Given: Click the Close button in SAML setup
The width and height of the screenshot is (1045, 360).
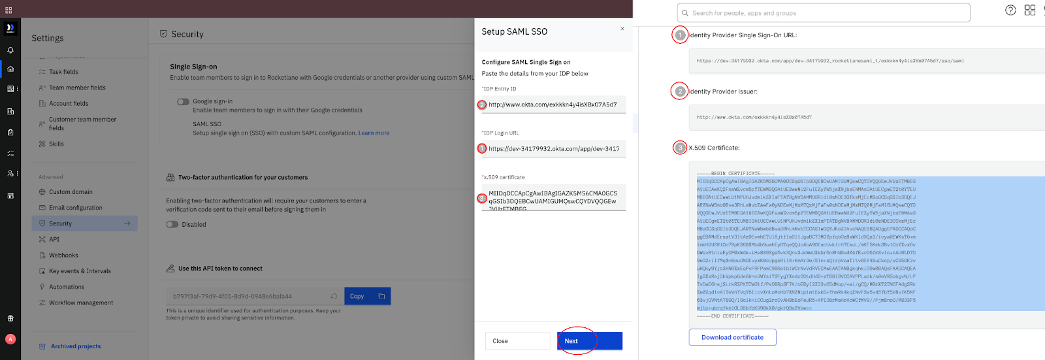Looking at the screenshot, I should (x=517, y=341).
